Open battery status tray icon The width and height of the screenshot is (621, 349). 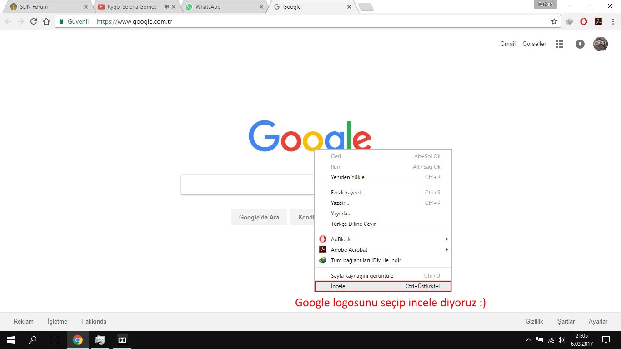pyautogui.click(x=540, y=340)
